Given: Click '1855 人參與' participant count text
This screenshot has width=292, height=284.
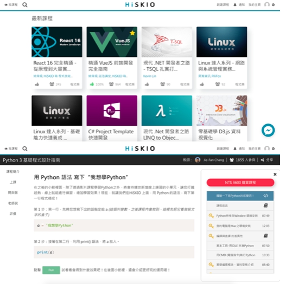Looking at the screenshot, I should pos(245,160).
